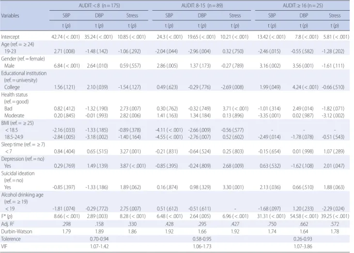354x253 pixels.
Task: Select the 'Sleep time (ref. = ≥ 7)' label
Action: [23, 144]
